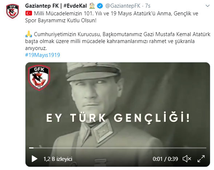Unmute the video sound
214x170 pixels.
[187, 159]
